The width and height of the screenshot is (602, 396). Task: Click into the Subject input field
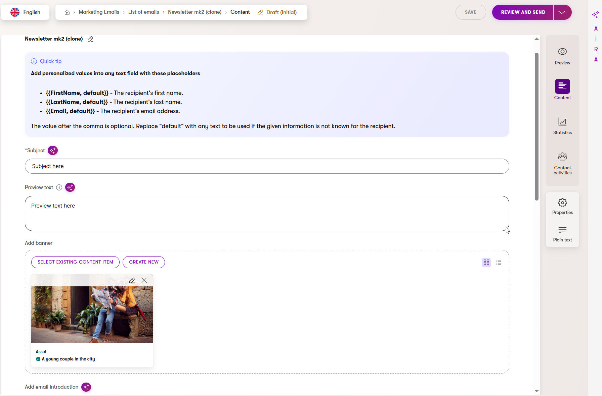pos(267,166)
